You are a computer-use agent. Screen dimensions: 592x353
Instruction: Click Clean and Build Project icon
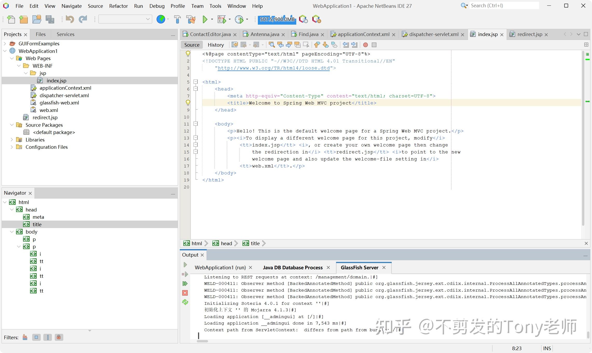(x=191, y=19)
